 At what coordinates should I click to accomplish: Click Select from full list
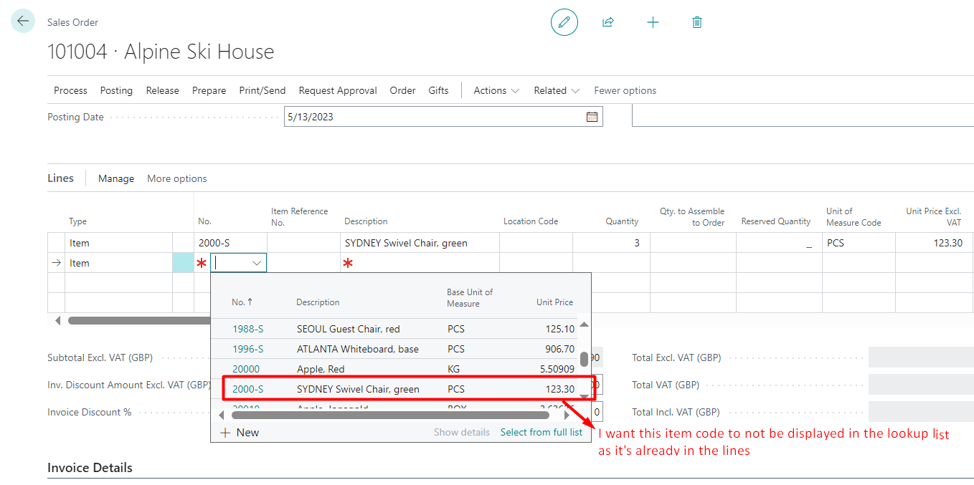pyautogui.click(x=542, y=432)
